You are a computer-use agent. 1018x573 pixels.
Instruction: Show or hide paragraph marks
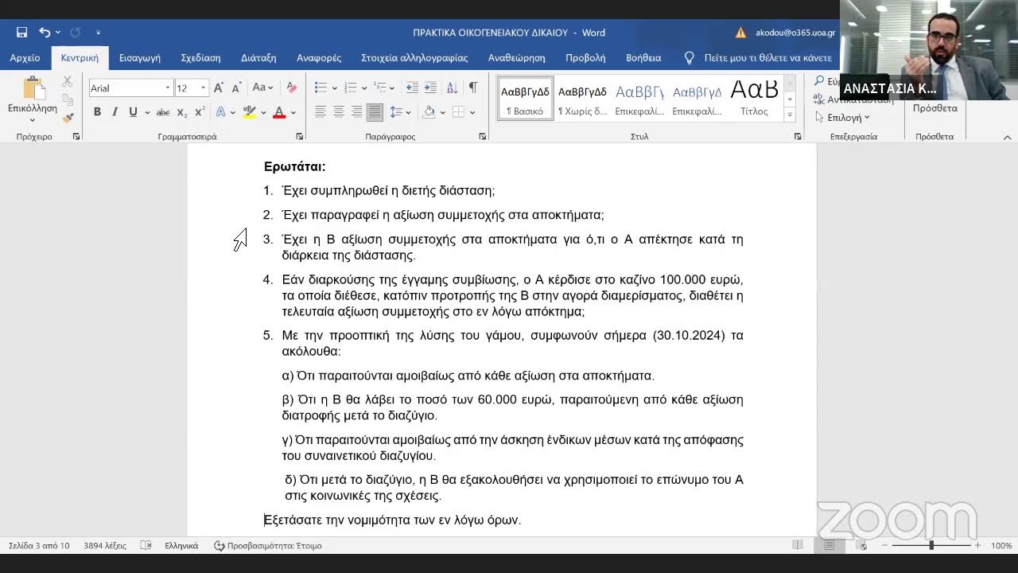pos(473,88)
